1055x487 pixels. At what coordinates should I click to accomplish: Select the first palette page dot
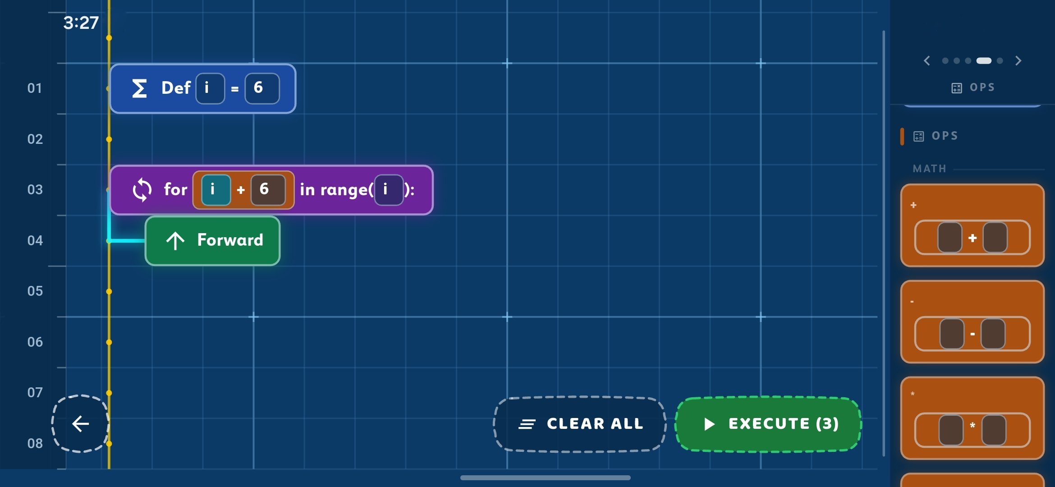pyautogui.click(x=945, y=61)
